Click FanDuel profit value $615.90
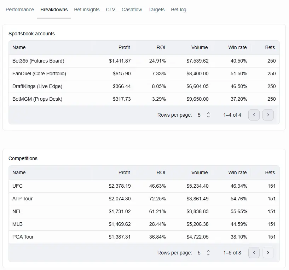The width and height of the screenshot is (289, 270). point(122,74)
